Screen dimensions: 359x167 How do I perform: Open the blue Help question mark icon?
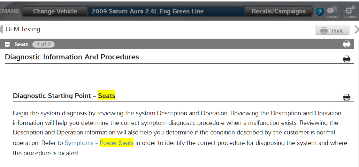pos(320,12)
